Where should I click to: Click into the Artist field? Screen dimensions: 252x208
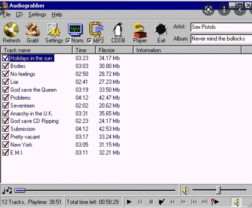point(221,27)
